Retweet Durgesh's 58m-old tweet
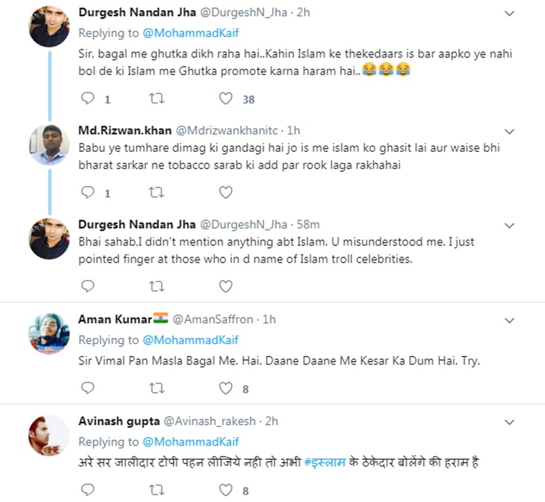The width and height of the screenshot is (545, 502). pos(156,286)
